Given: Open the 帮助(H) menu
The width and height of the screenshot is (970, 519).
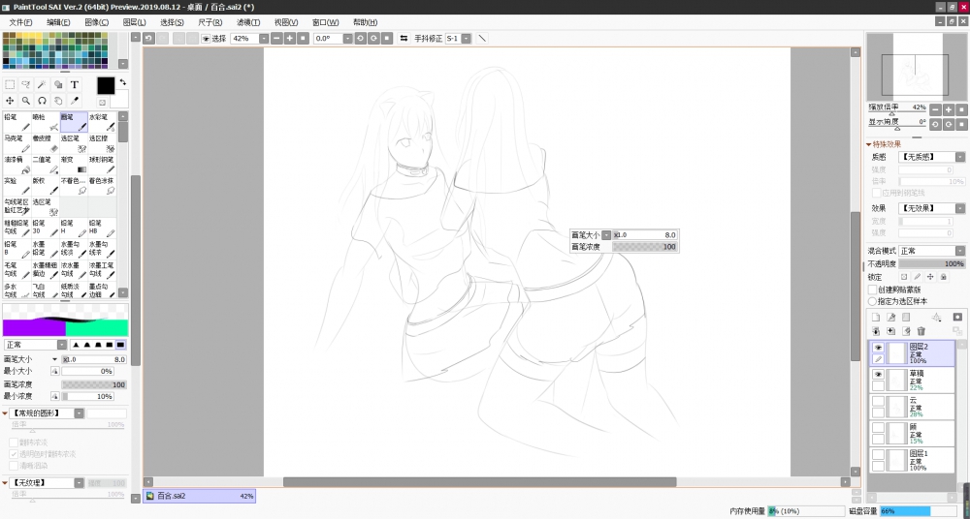Looking at the screenshot, I should tap(365, 22).
